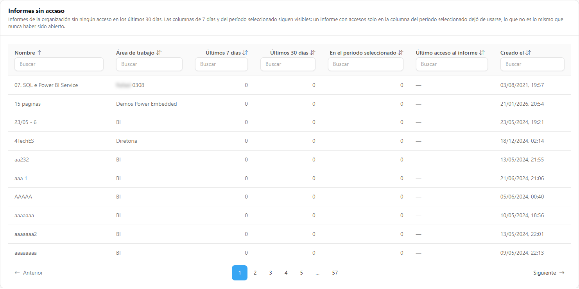The width and height of the screenshot is (579, 289).
Task: Go to the next page with Siguiente
Action: click(x=549, y=273)
